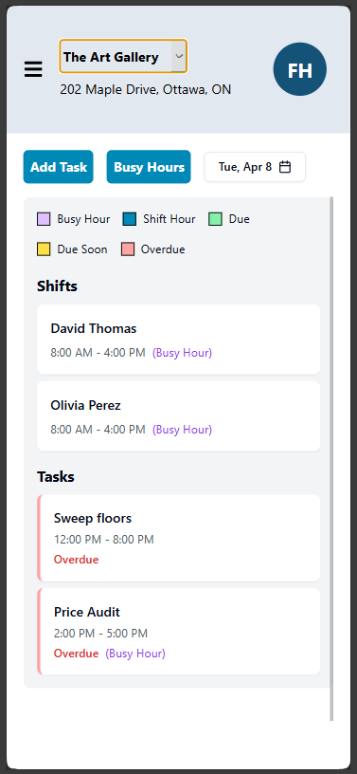
Task: Click the Overdue label on Sweep floors
Action: point(77,560)
